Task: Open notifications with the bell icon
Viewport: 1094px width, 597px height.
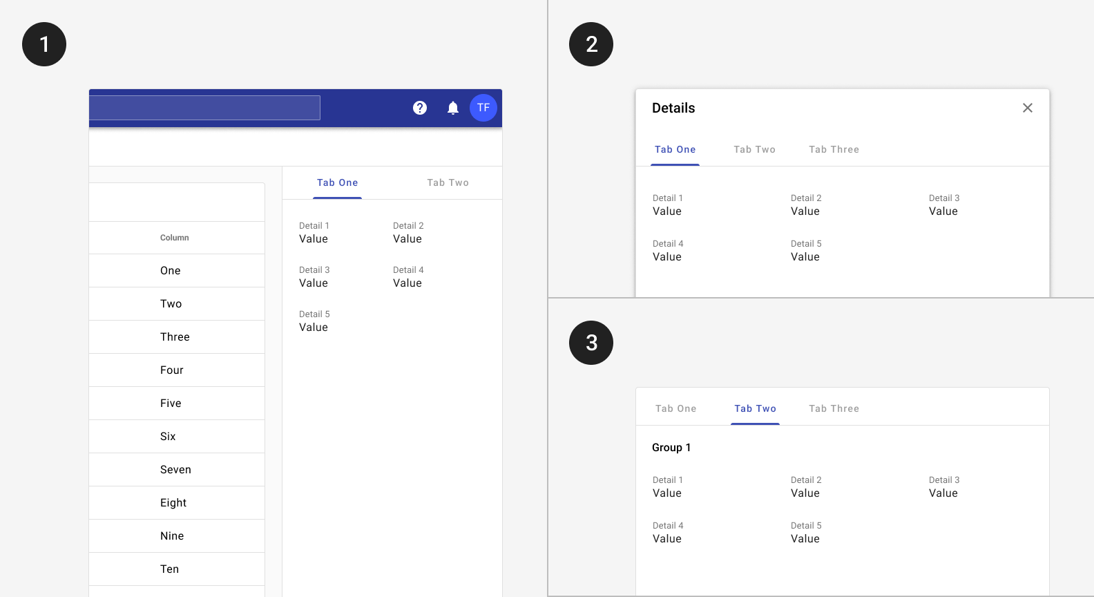Action: tap(453, 108)
